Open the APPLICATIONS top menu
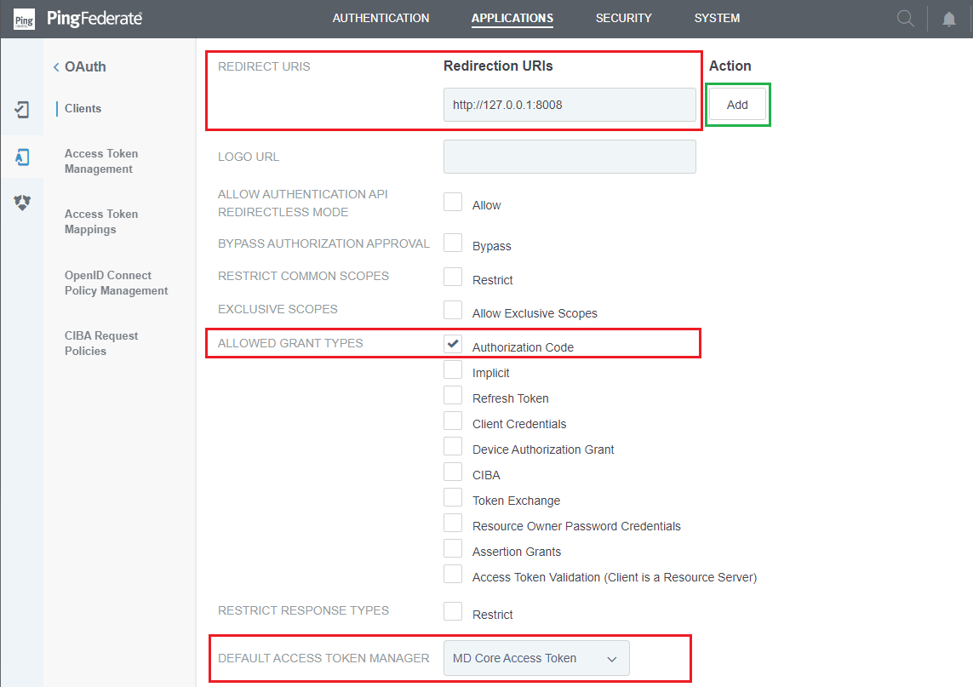This screenshot has width=973, height=687. point(512,18)
